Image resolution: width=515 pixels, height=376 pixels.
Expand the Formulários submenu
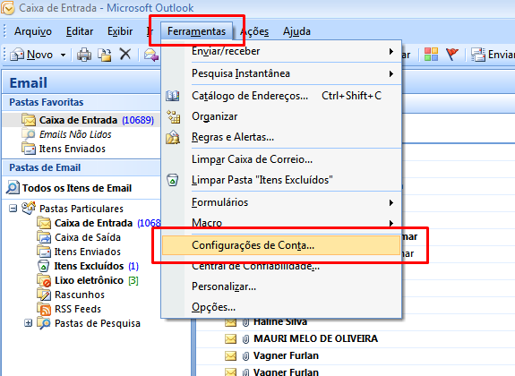click(x=281, y=202)
